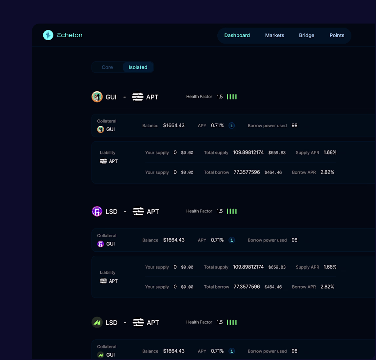Viewport: 376px width, 360px height.
Task: Click the GUI pair title text
Action: tap(111, 97)
